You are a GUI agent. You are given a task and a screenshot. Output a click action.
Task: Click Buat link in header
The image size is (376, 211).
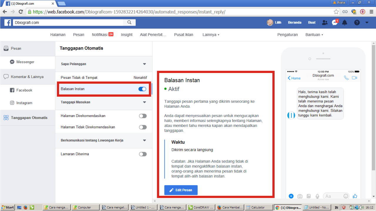(312, 23)
